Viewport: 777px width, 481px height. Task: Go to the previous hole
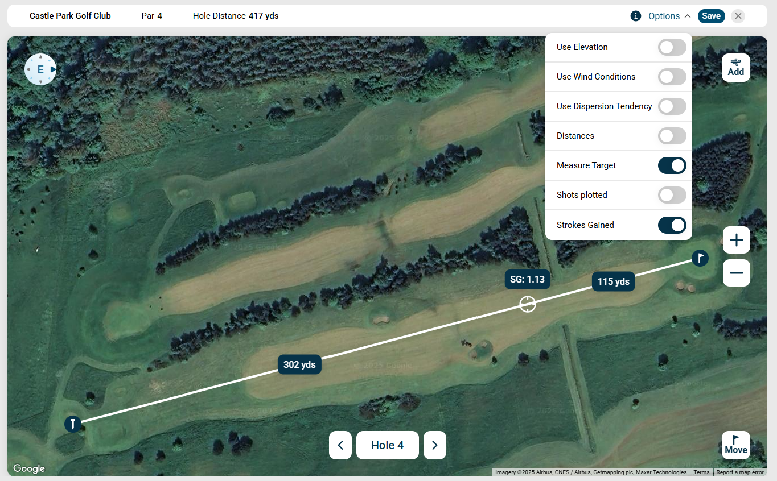340,445
